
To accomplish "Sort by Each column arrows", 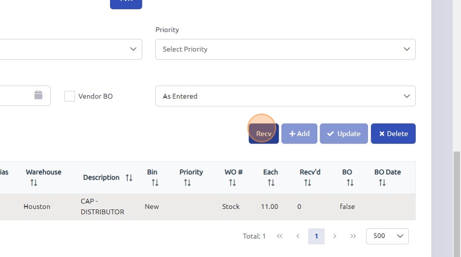I will click(271, 183).
